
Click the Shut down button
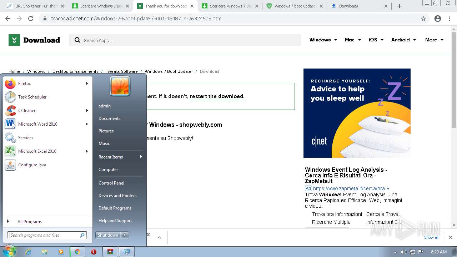click(108, 235)
